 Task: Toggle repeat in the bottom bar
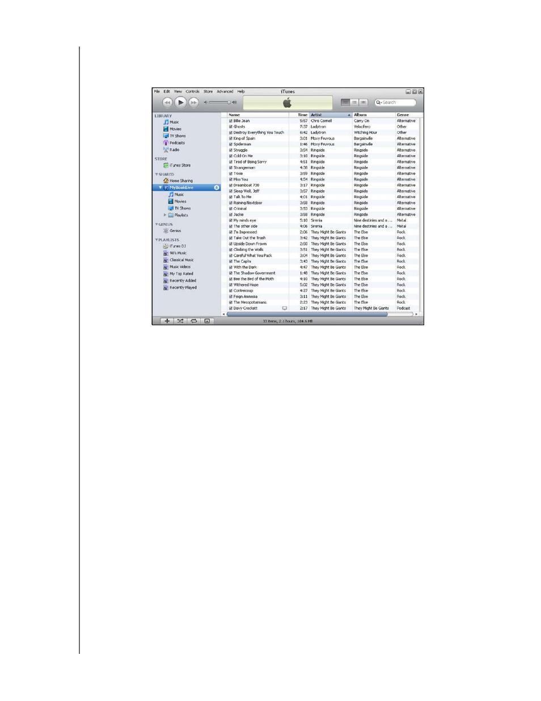pos(194,321)
